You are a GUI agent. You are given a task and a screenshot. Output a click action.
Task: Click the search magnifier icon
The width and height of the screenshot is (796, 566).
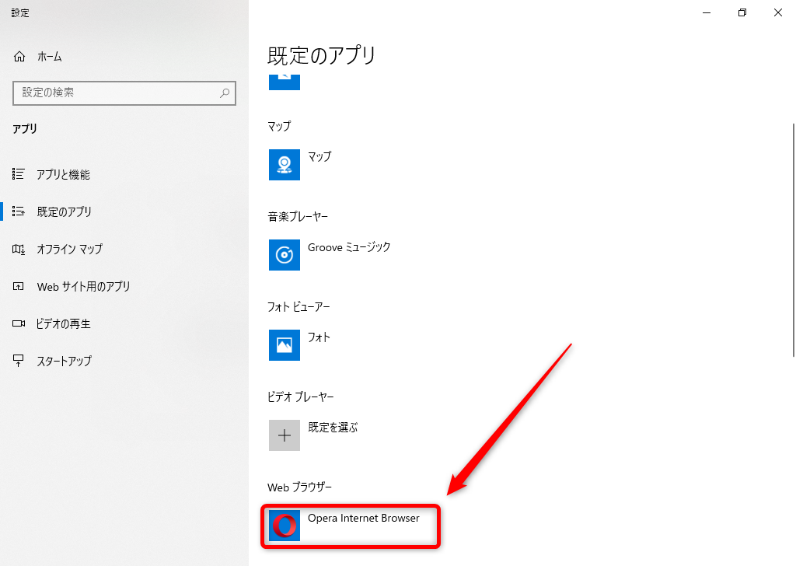coord(225,93)
